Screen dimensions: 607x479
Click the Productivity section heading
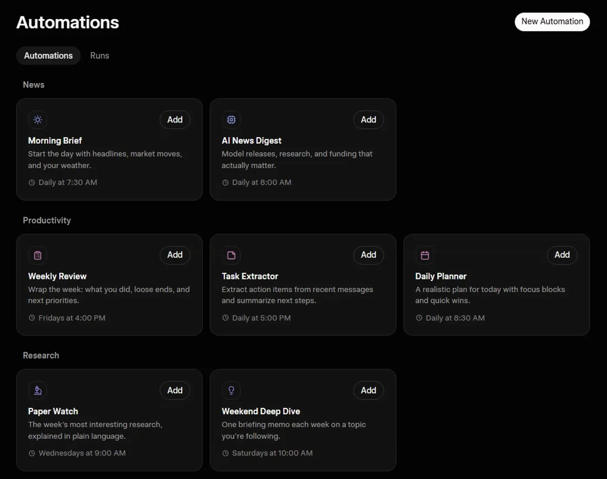click(47, 220)
